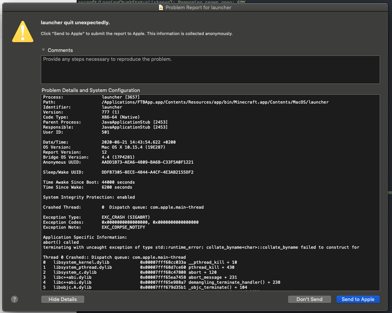Click the libsystem_kernel.dylib stack frame line

pyautogui.click(x=140, y=262)
